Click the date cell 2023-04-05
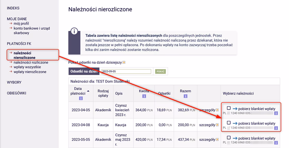Viewport: 289px width, 148px height. 81,110
